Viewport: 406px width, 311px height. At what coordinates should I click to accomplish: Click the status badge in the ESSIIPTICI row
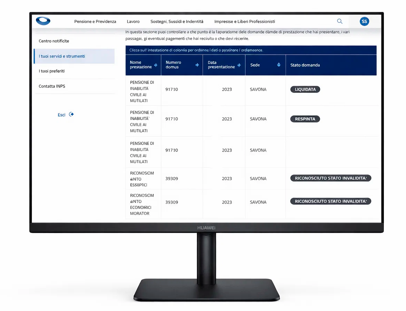331,178
